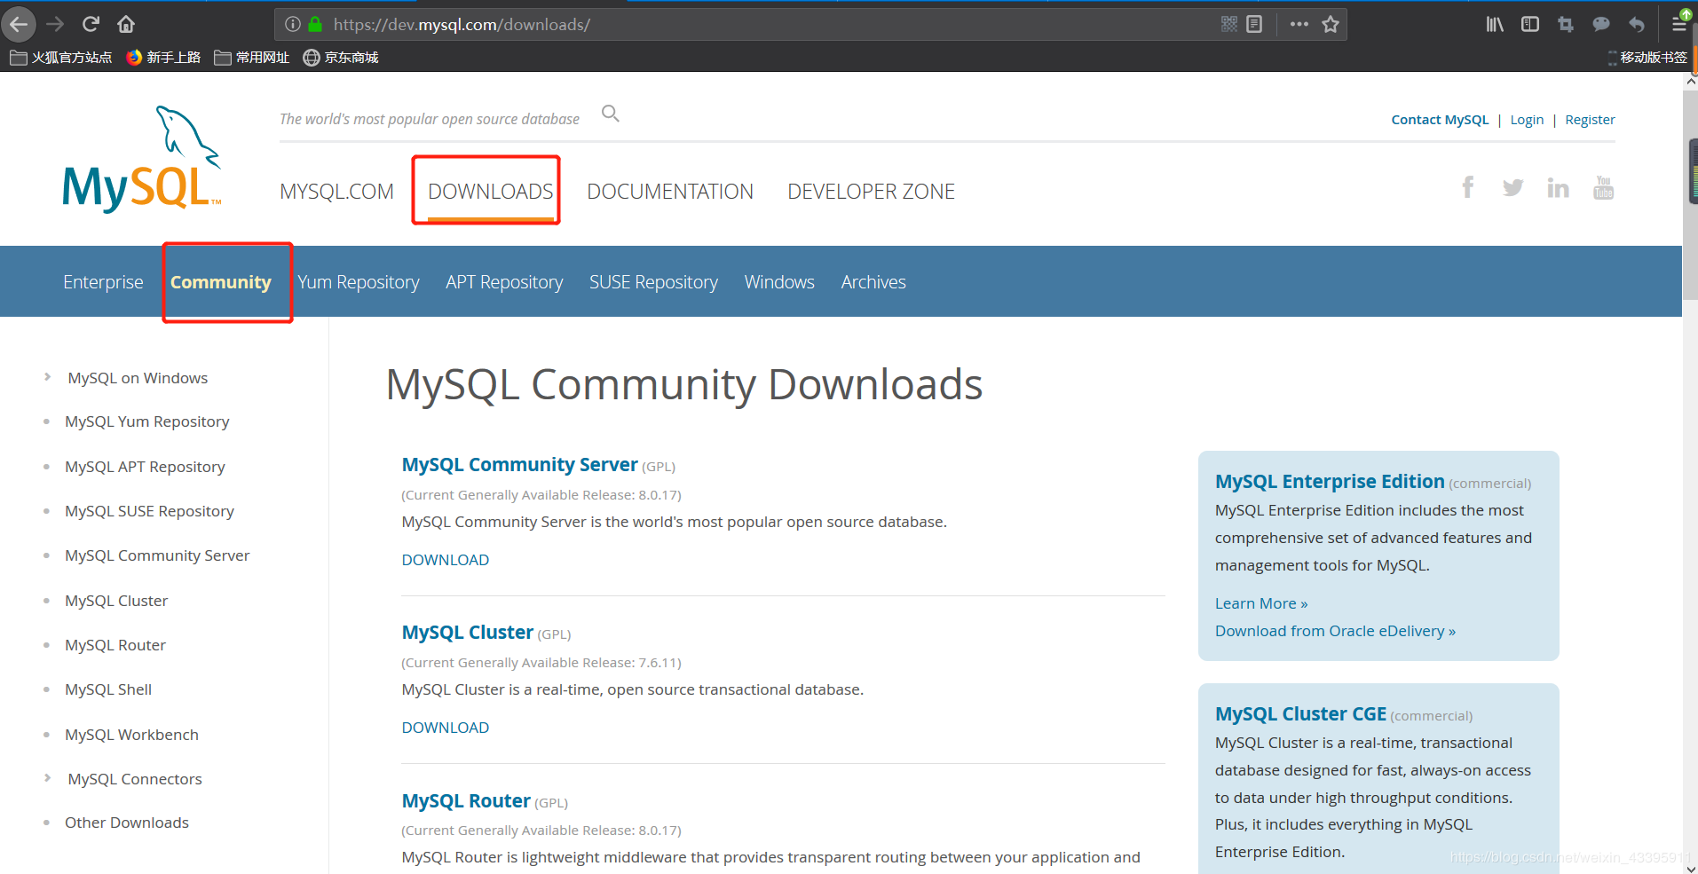Switch to the Enterprise tab

pos(103,281)
